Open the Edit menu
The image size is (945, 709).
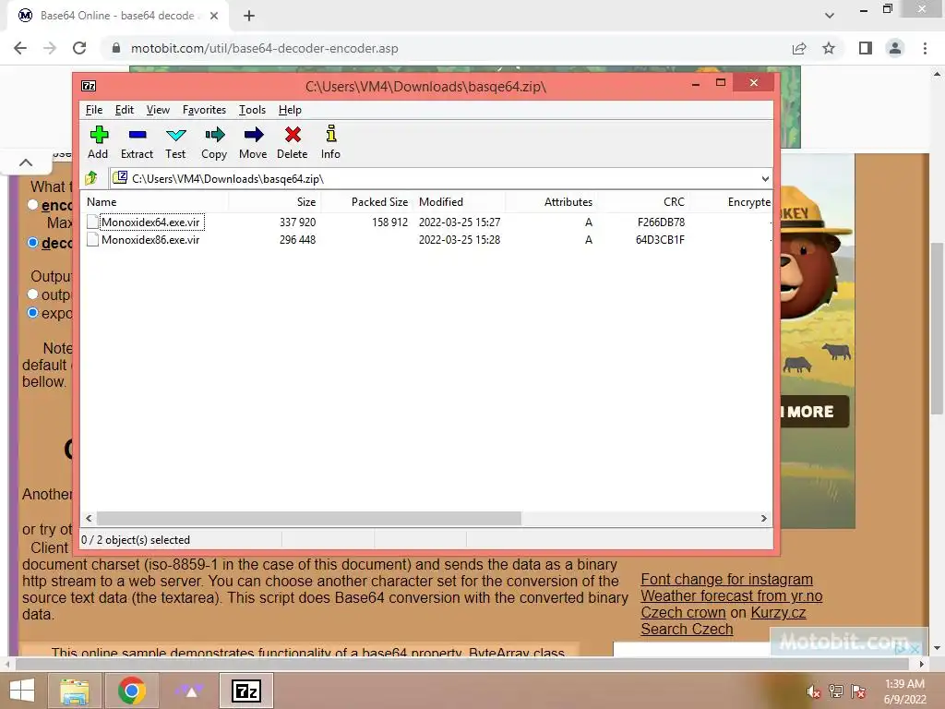[x=125, y=110]
